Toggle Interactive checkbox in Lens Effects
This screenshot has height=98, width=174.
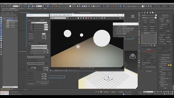(28, 84)
